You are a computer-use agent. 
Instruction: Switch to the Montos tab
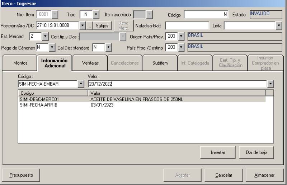(x=20, y=63)
